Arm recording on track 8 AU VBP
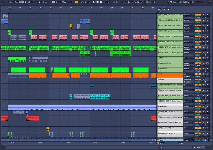This screenshot has width=213, height=150. (207, 31)
